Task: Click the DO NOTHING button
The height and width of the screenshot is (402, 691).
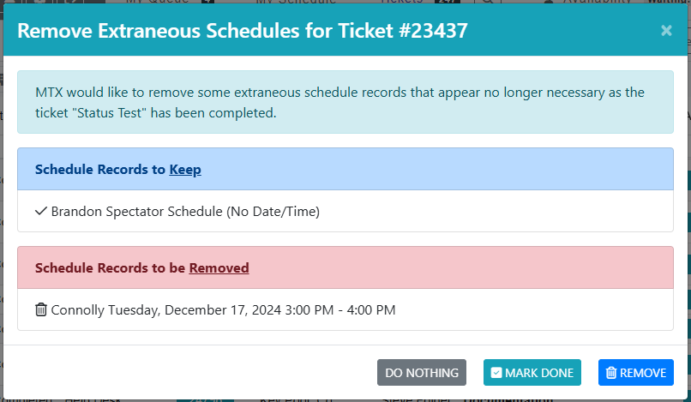Action: point(422,373)
